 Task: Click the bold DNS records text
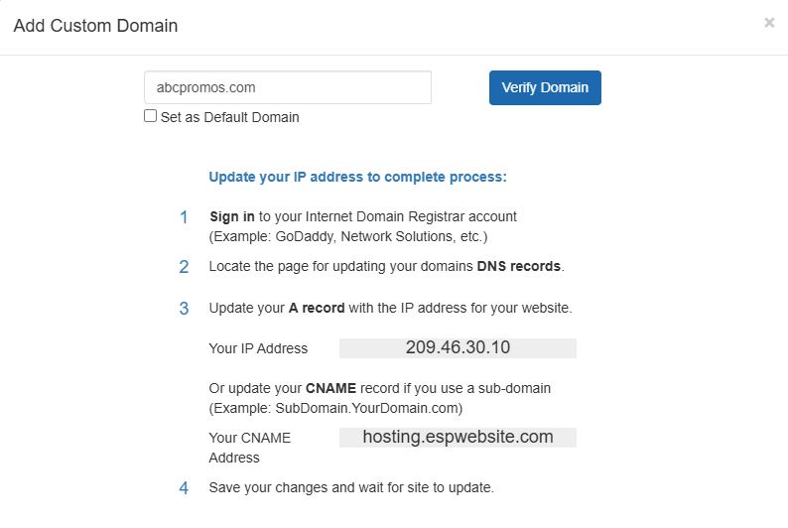(519, 267)
